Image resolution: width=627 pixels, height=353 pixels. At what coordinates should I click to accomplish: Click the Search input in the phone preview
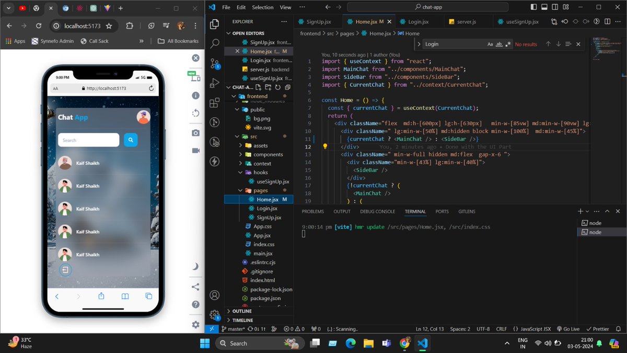coord(88,140)
